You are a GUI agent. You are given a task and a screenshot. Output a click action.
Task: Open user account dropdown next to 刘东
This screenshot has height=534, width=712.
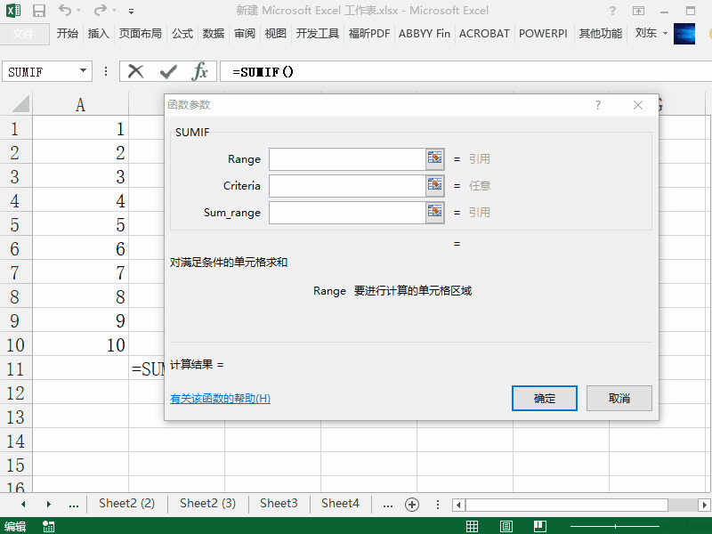(665, 34)
